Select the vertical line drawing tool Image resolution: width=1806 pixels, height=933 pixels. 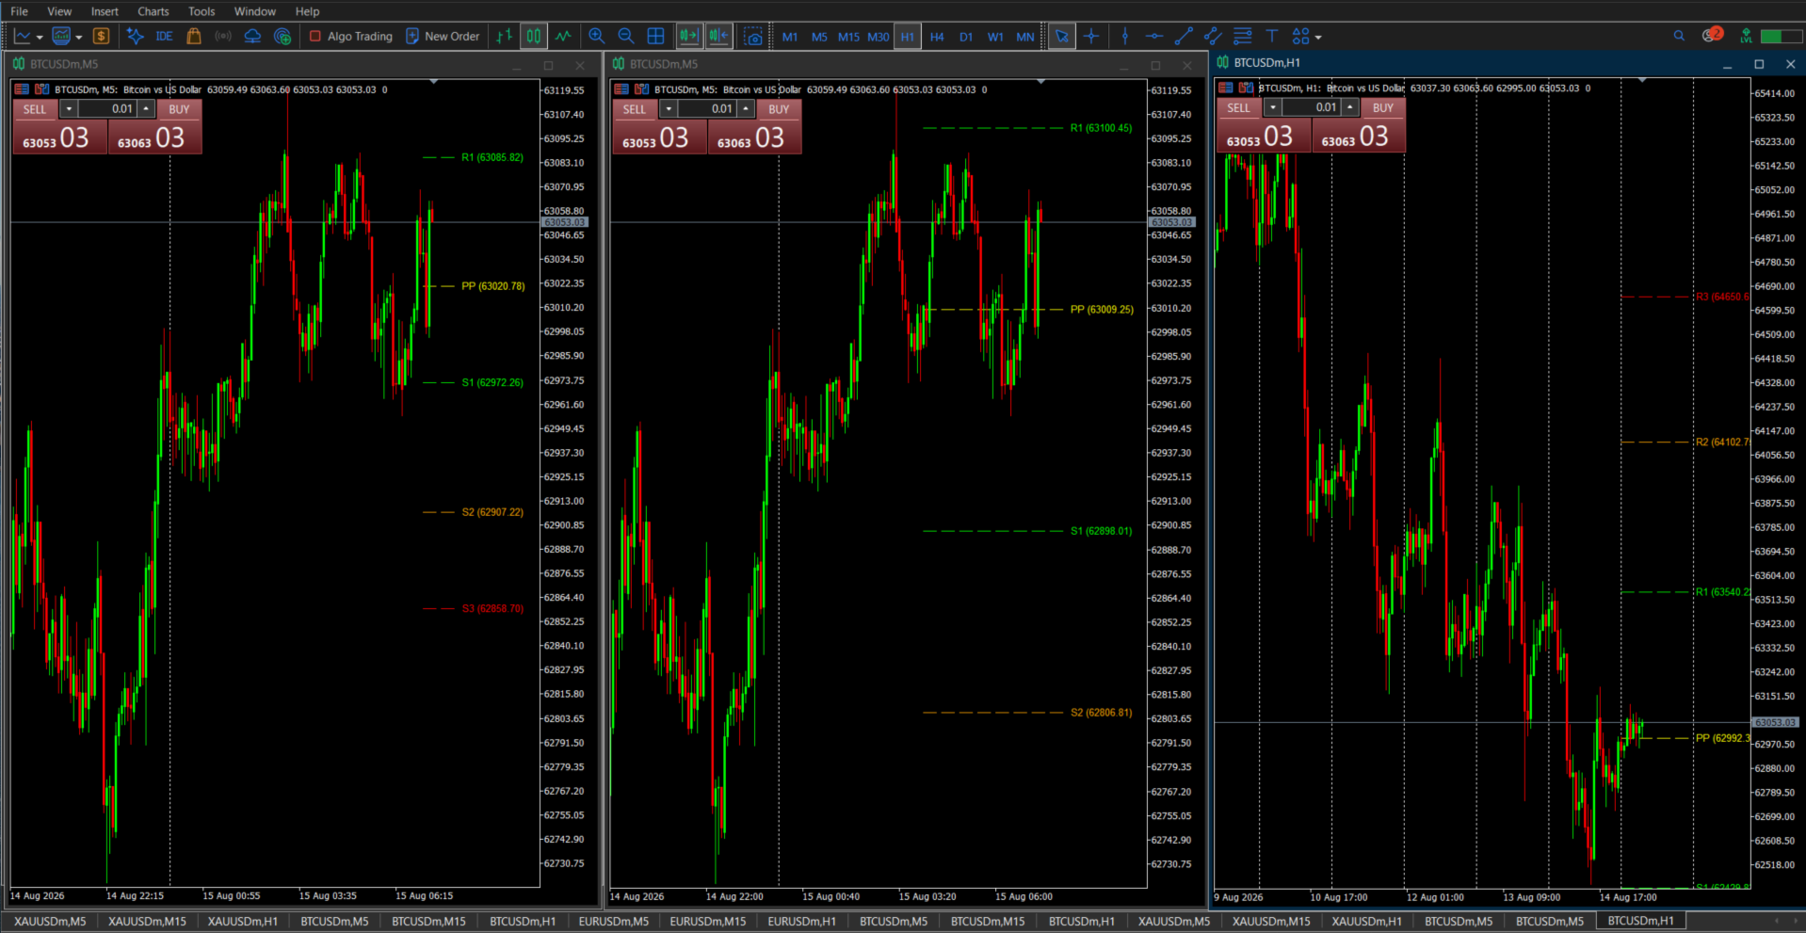[1125, 36]
